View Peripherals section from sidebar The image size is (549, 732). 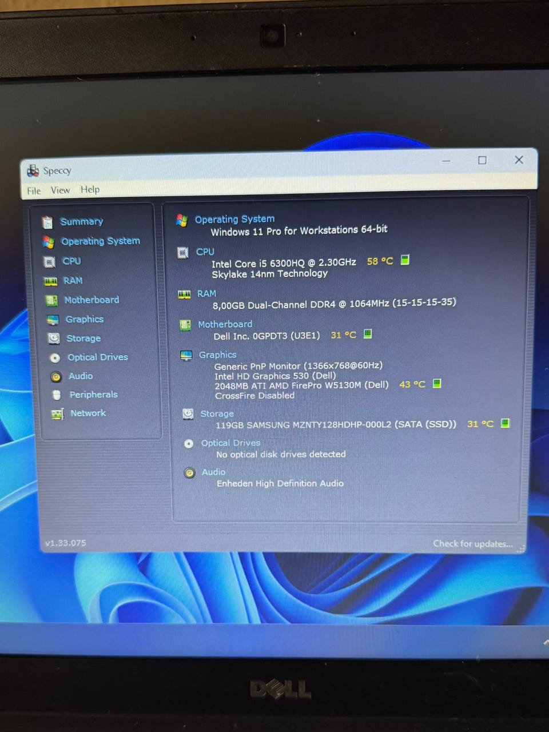click(x=93, y=395)
